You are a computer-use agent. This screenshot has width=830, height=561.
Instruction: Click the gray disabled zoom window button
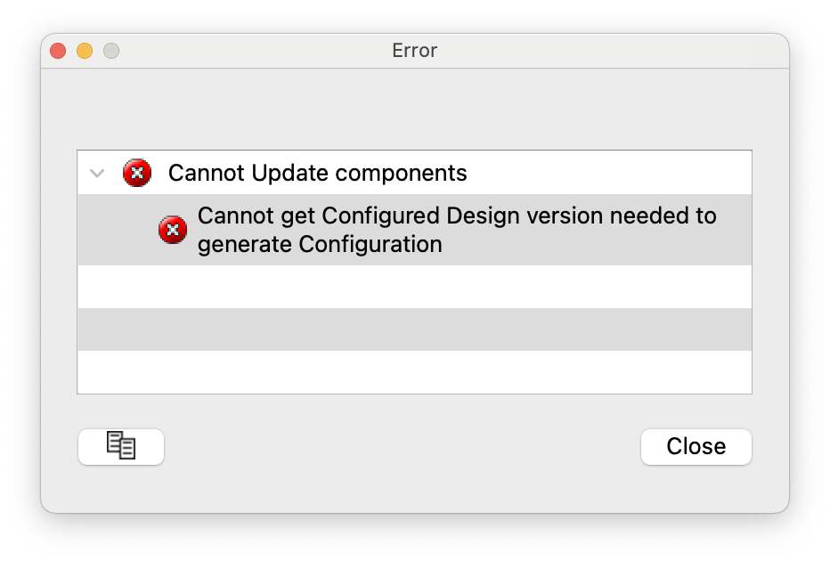click(x=111, y=51)
